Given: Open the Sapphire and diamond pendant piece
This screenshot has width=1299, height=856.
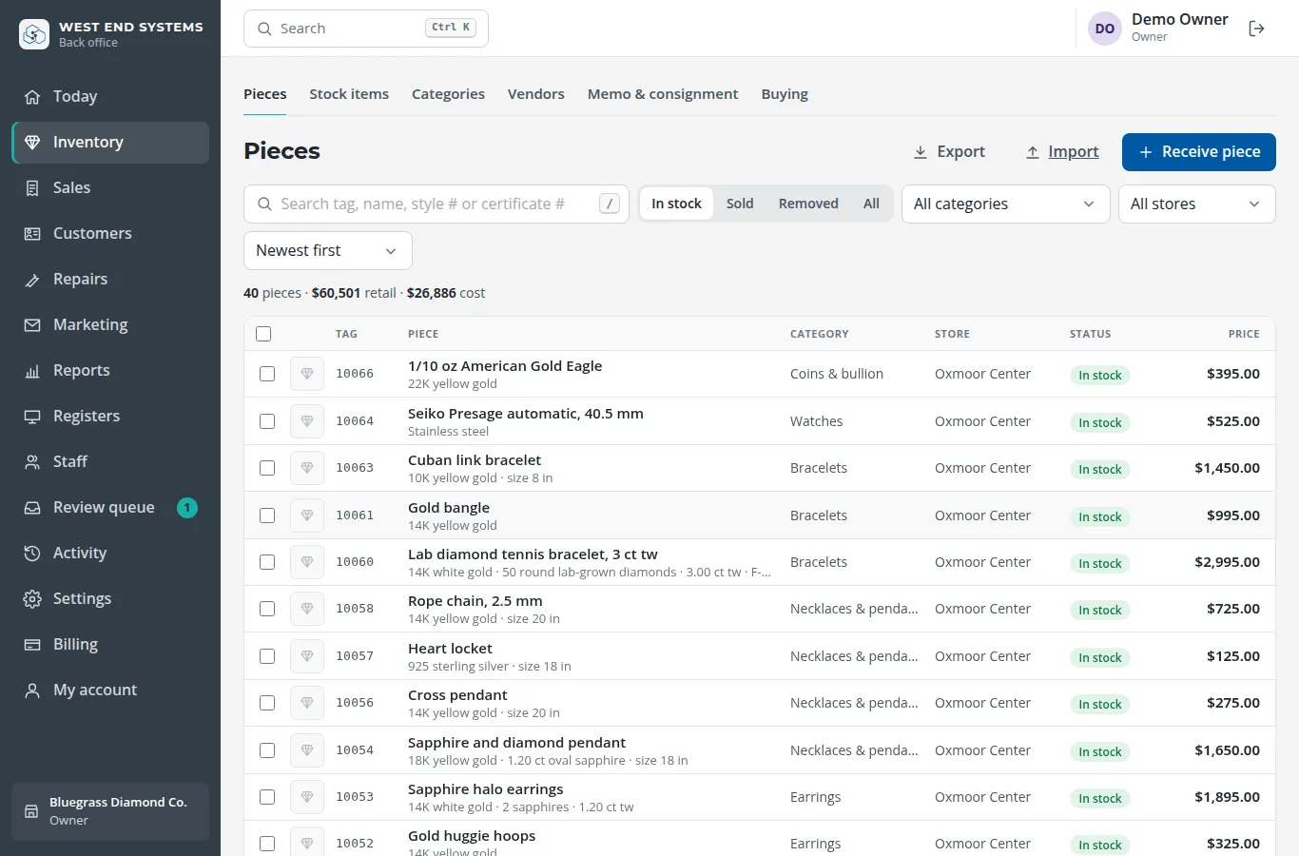Looking at the screenshot, I should click(516, 743).
